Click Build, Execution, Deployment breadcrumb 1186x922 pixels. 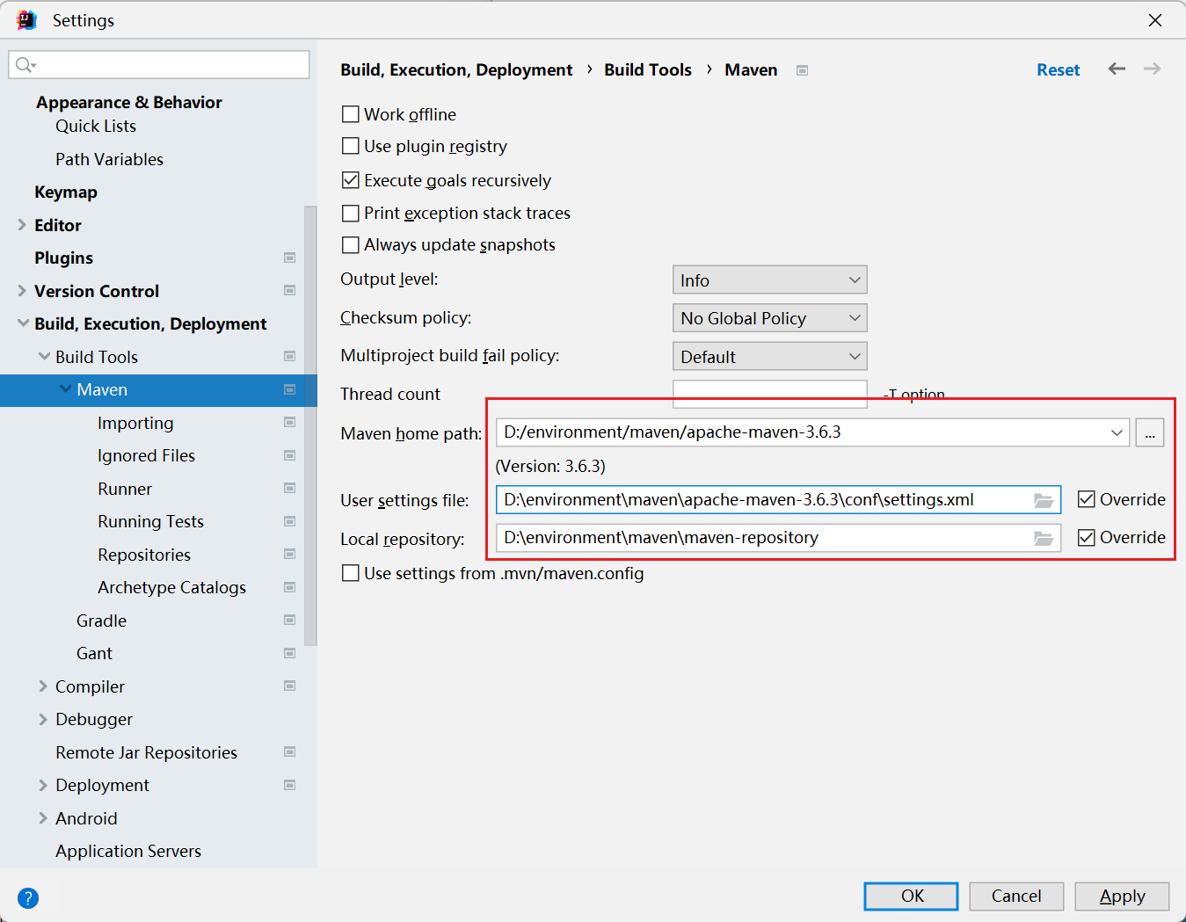click(456, 69)
